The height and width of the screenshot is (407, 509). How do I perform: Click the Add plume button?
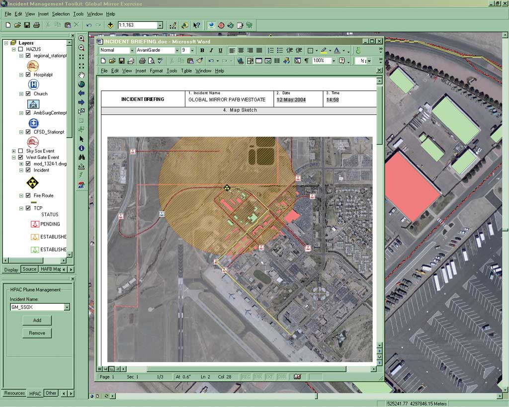coord(37,321)
